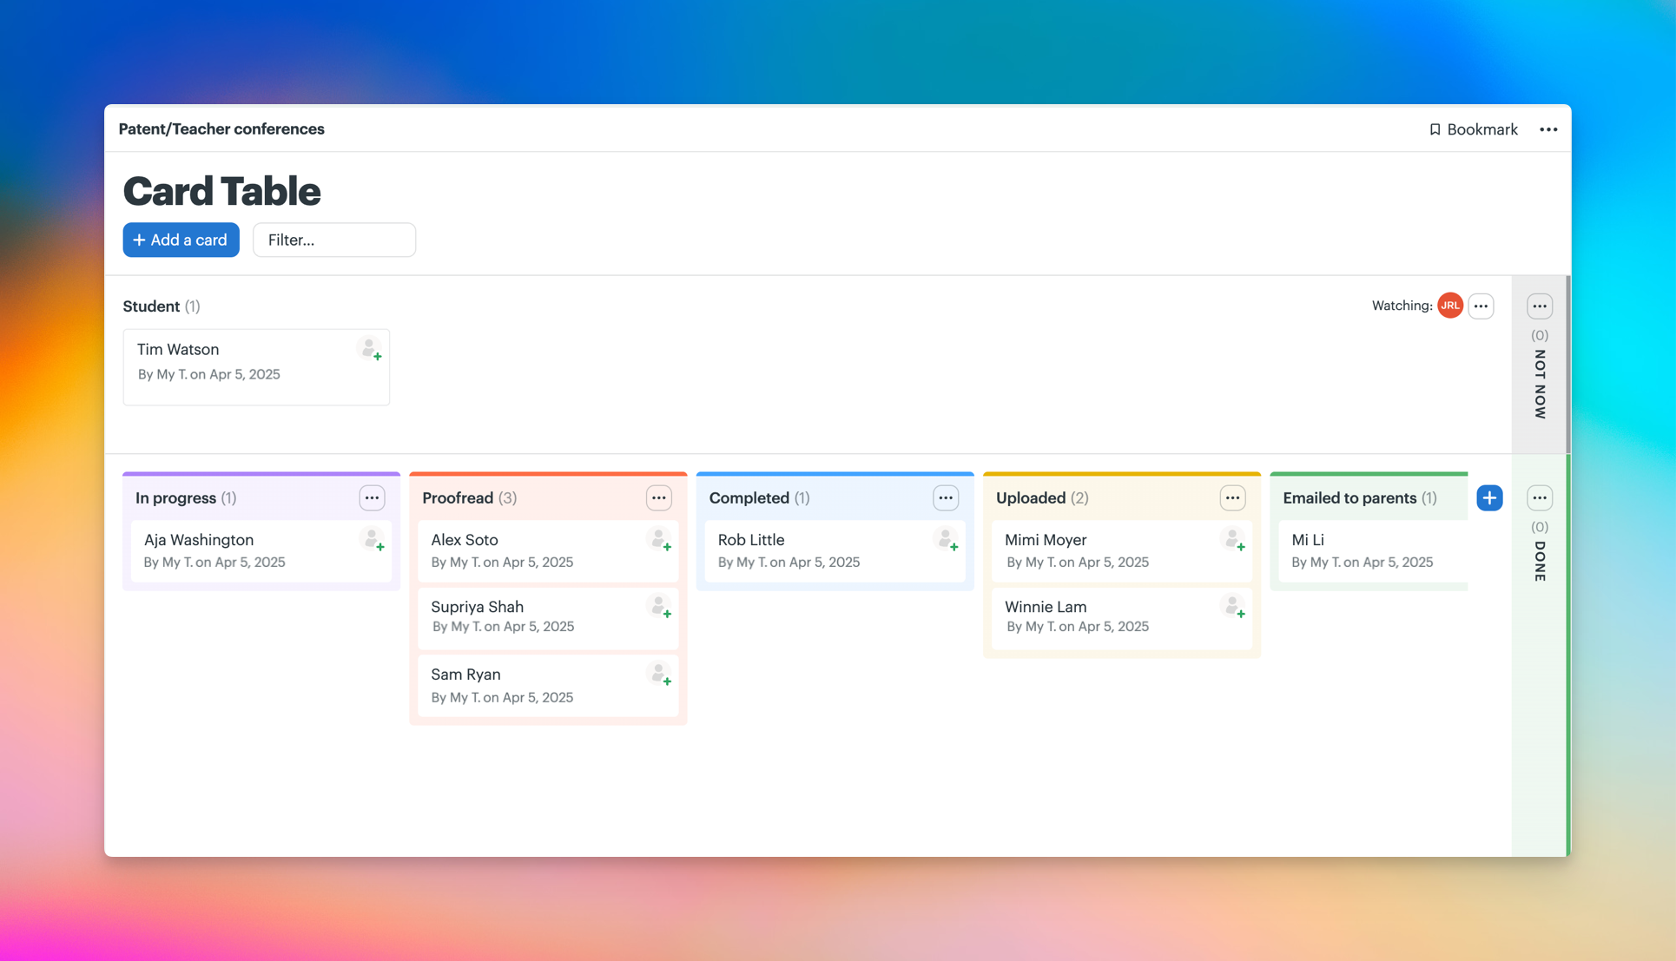Click the Proofread column heading
This screenshot has height=961, width=1676.
[x=458, y=498]
